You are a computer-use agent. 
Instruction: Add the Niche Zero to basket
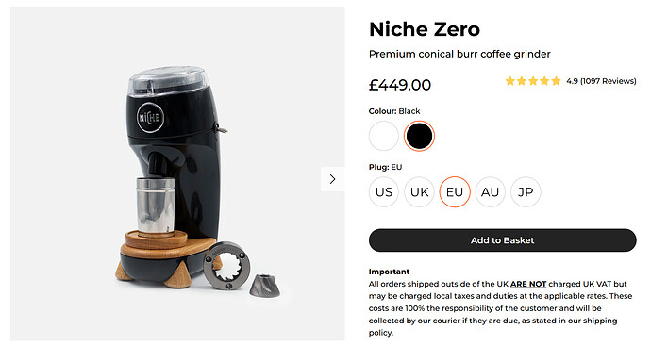pyautogui.click(x=502, y=240)
